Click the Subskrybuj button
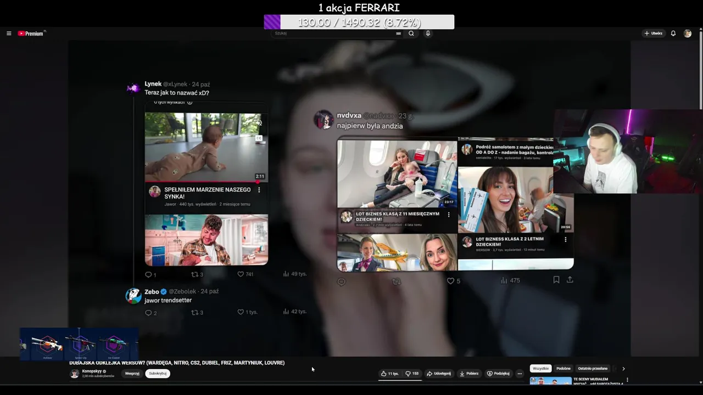This screenshot has width=703, height=395. [x=158, y=374]
